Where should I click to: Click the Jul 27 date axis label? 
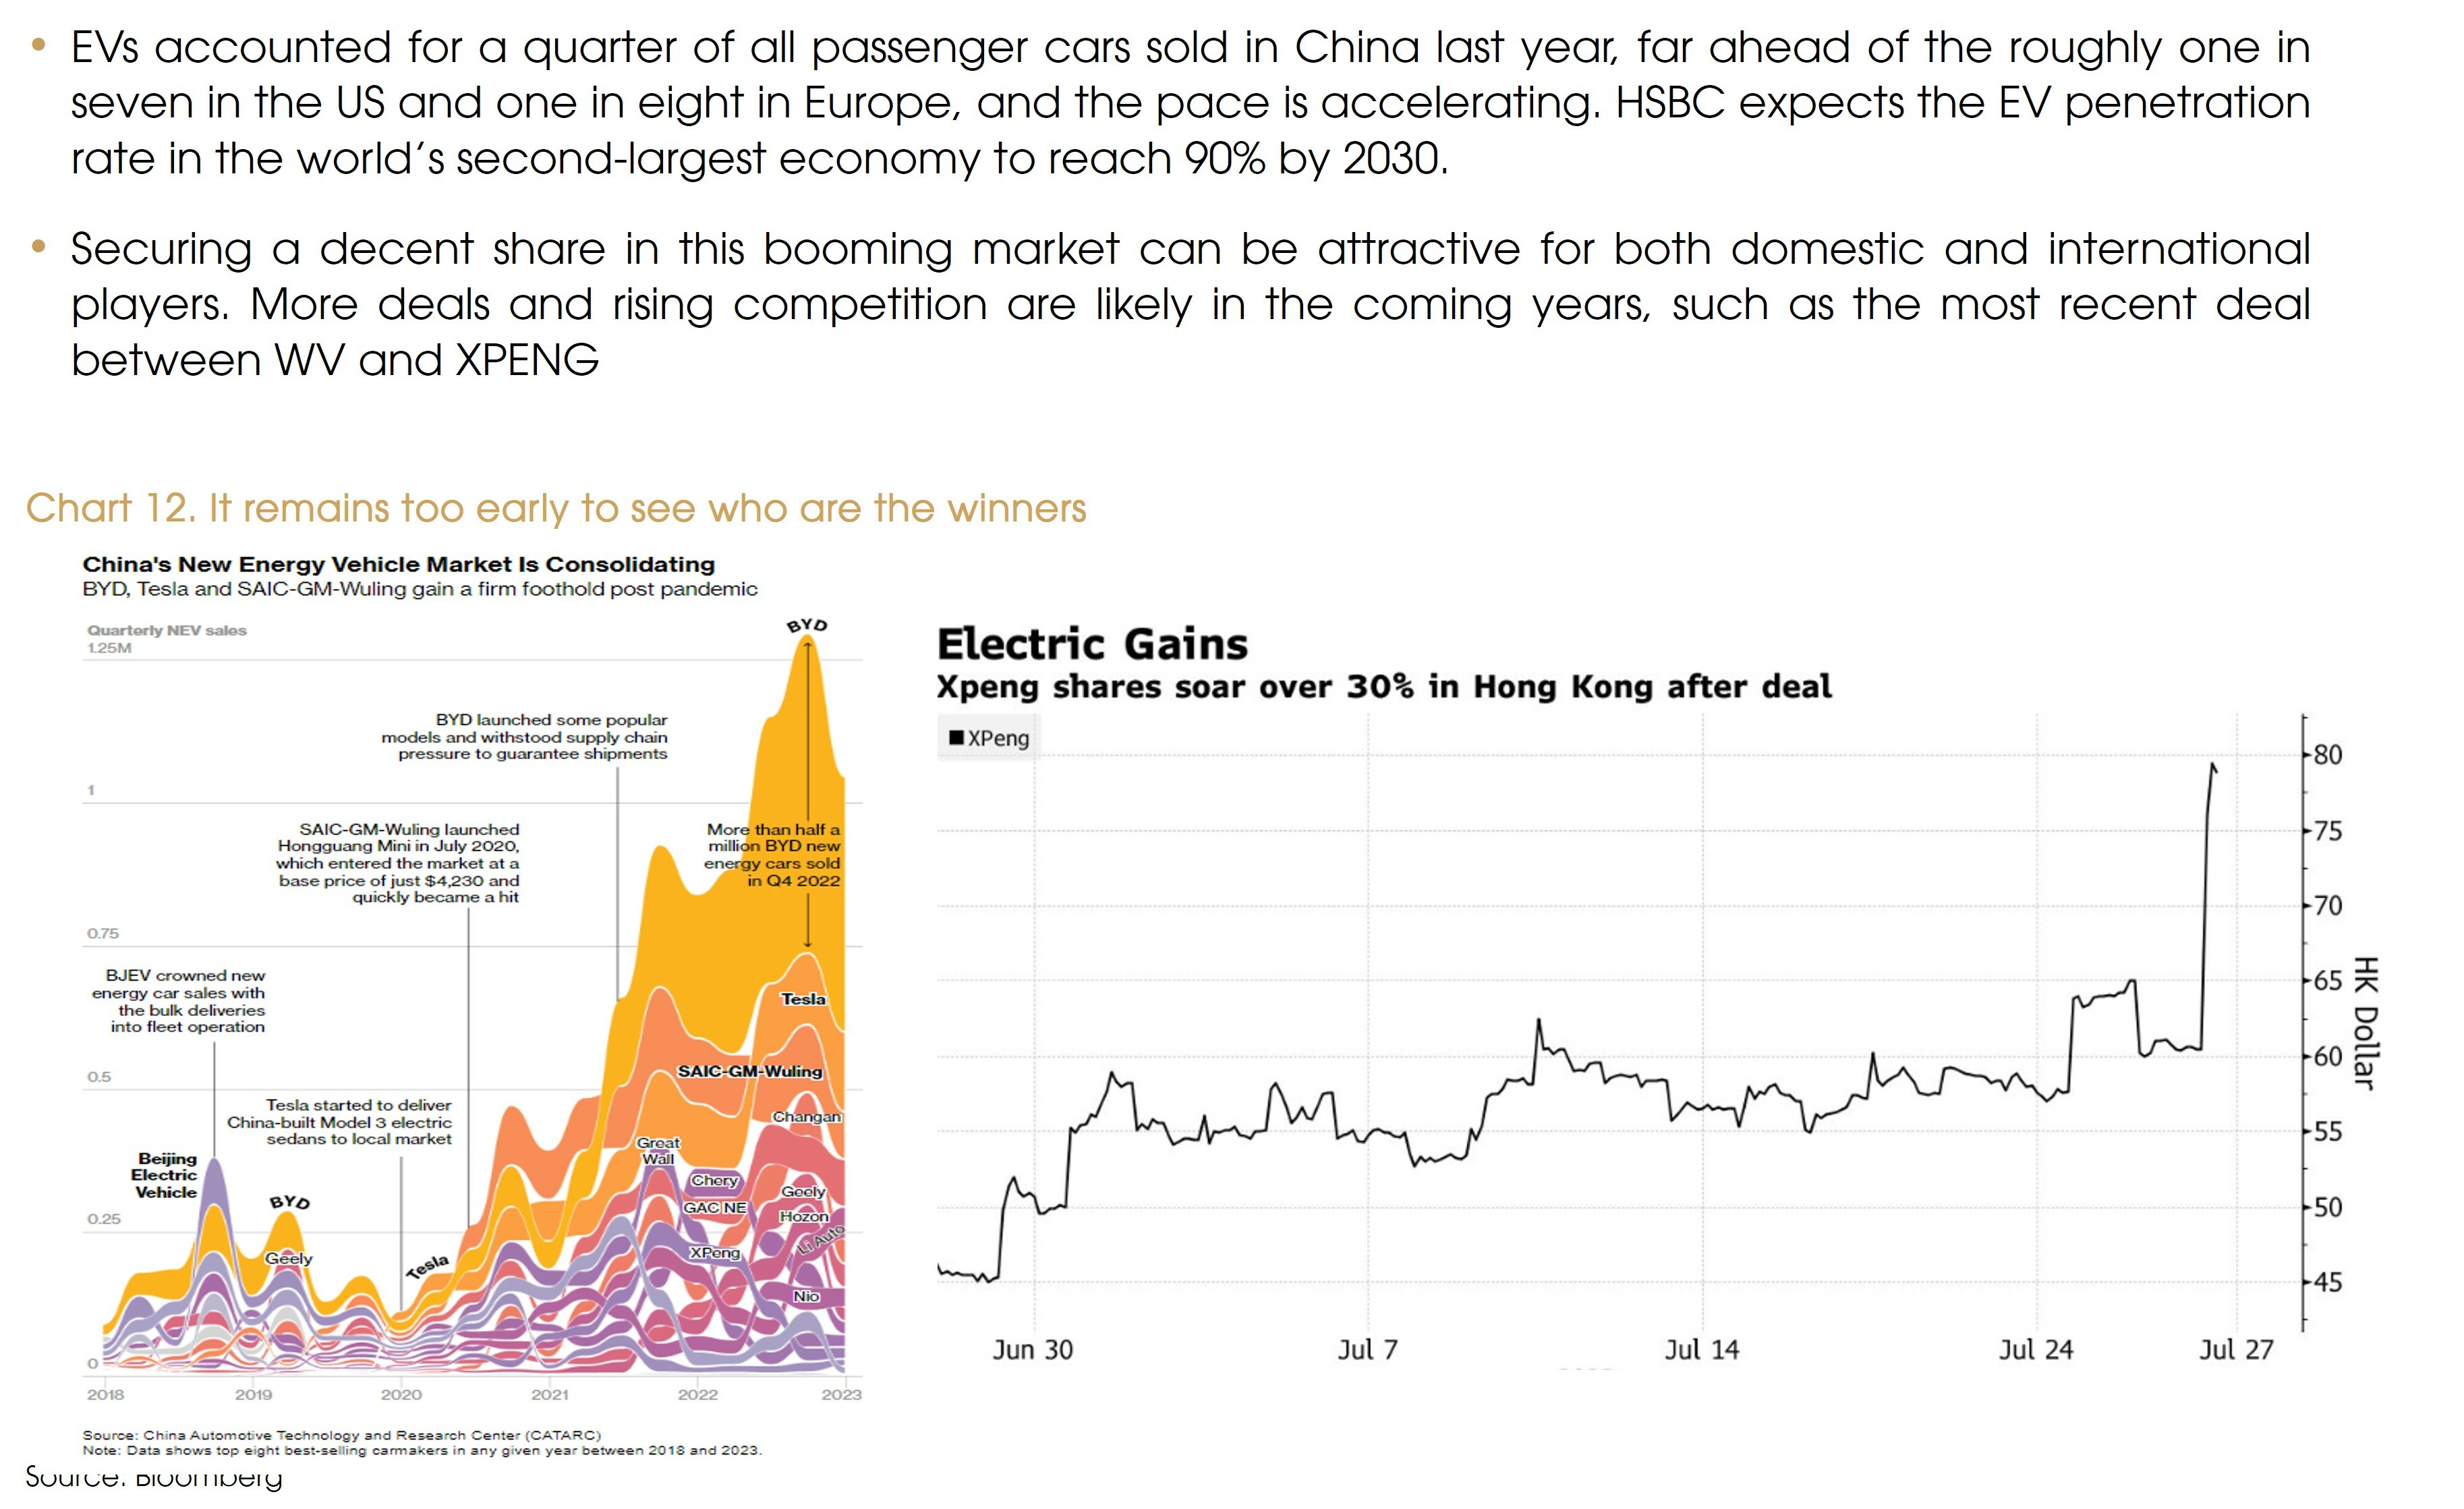2235,1350
